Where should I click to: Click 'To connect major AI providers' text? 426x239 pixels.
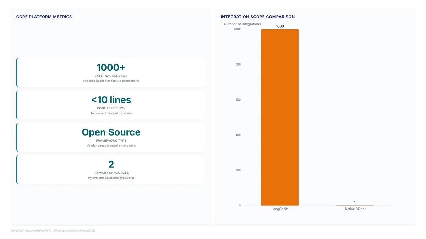(x=111, y=113)
